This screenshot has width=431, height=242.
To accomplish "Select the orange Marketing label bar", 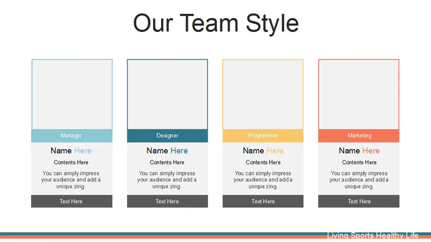I will pyautogui.click(x=359, y=136).
